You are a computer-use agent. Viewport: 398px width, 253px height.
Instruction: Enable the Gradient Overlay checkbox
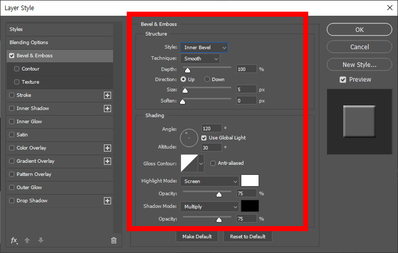tap(12, 161)
